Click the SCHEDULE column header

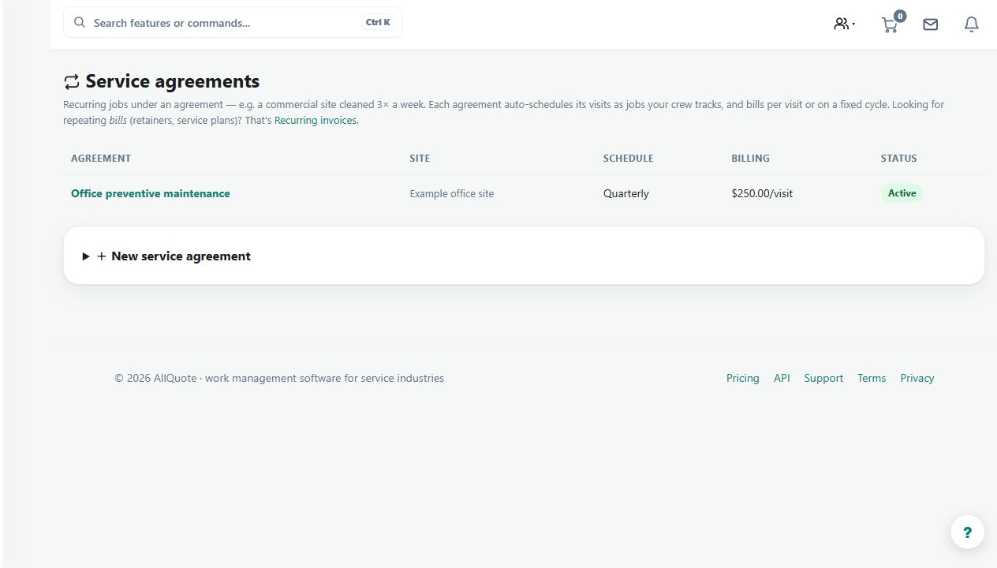coord(629,159)
